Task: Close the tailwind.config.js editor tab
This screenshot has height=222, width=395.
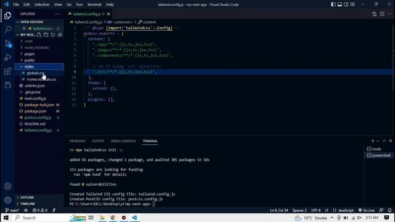Action: coord(109,14)
